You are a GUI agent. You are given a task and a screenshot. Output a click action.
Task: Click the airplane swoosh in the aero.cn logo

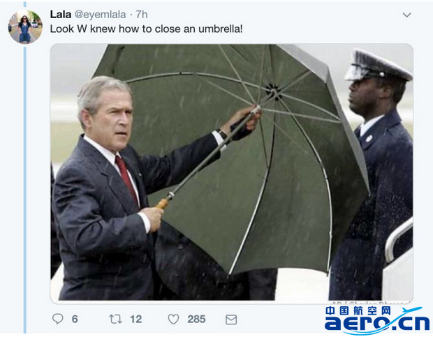tap(413, 310)
